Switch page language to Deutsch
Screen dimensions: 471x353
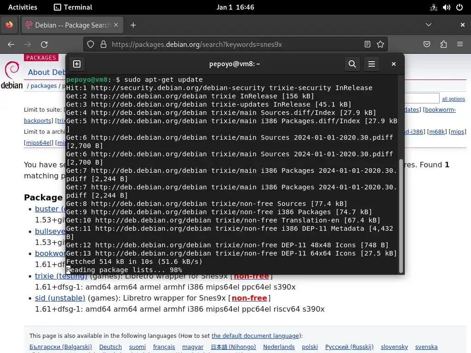click(x=110, y=347)
